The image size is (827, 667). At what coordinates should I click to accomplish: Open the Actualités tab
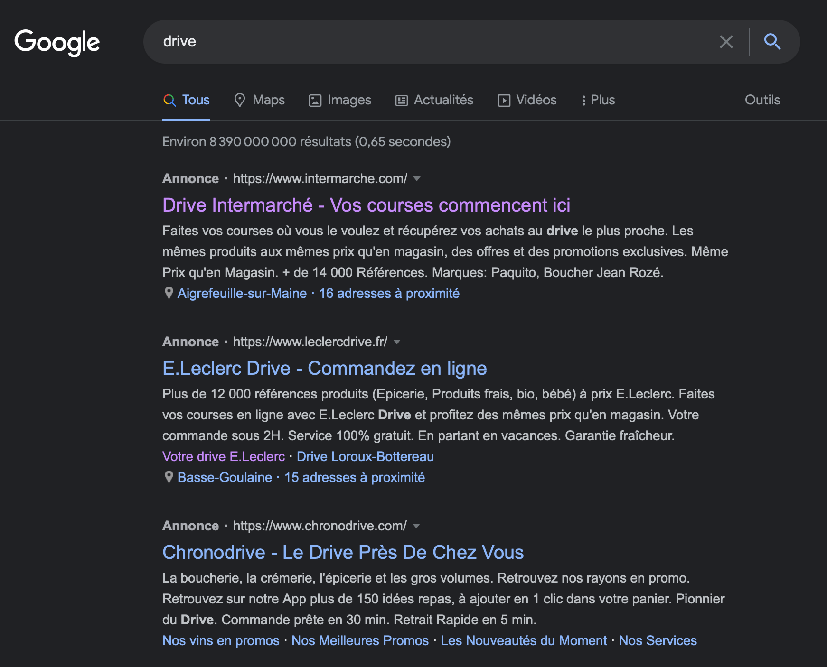(434, 100)
